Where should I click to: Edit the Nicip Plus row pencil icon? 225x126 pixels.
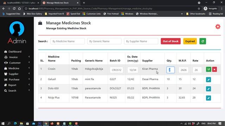(x=208, y=98)
